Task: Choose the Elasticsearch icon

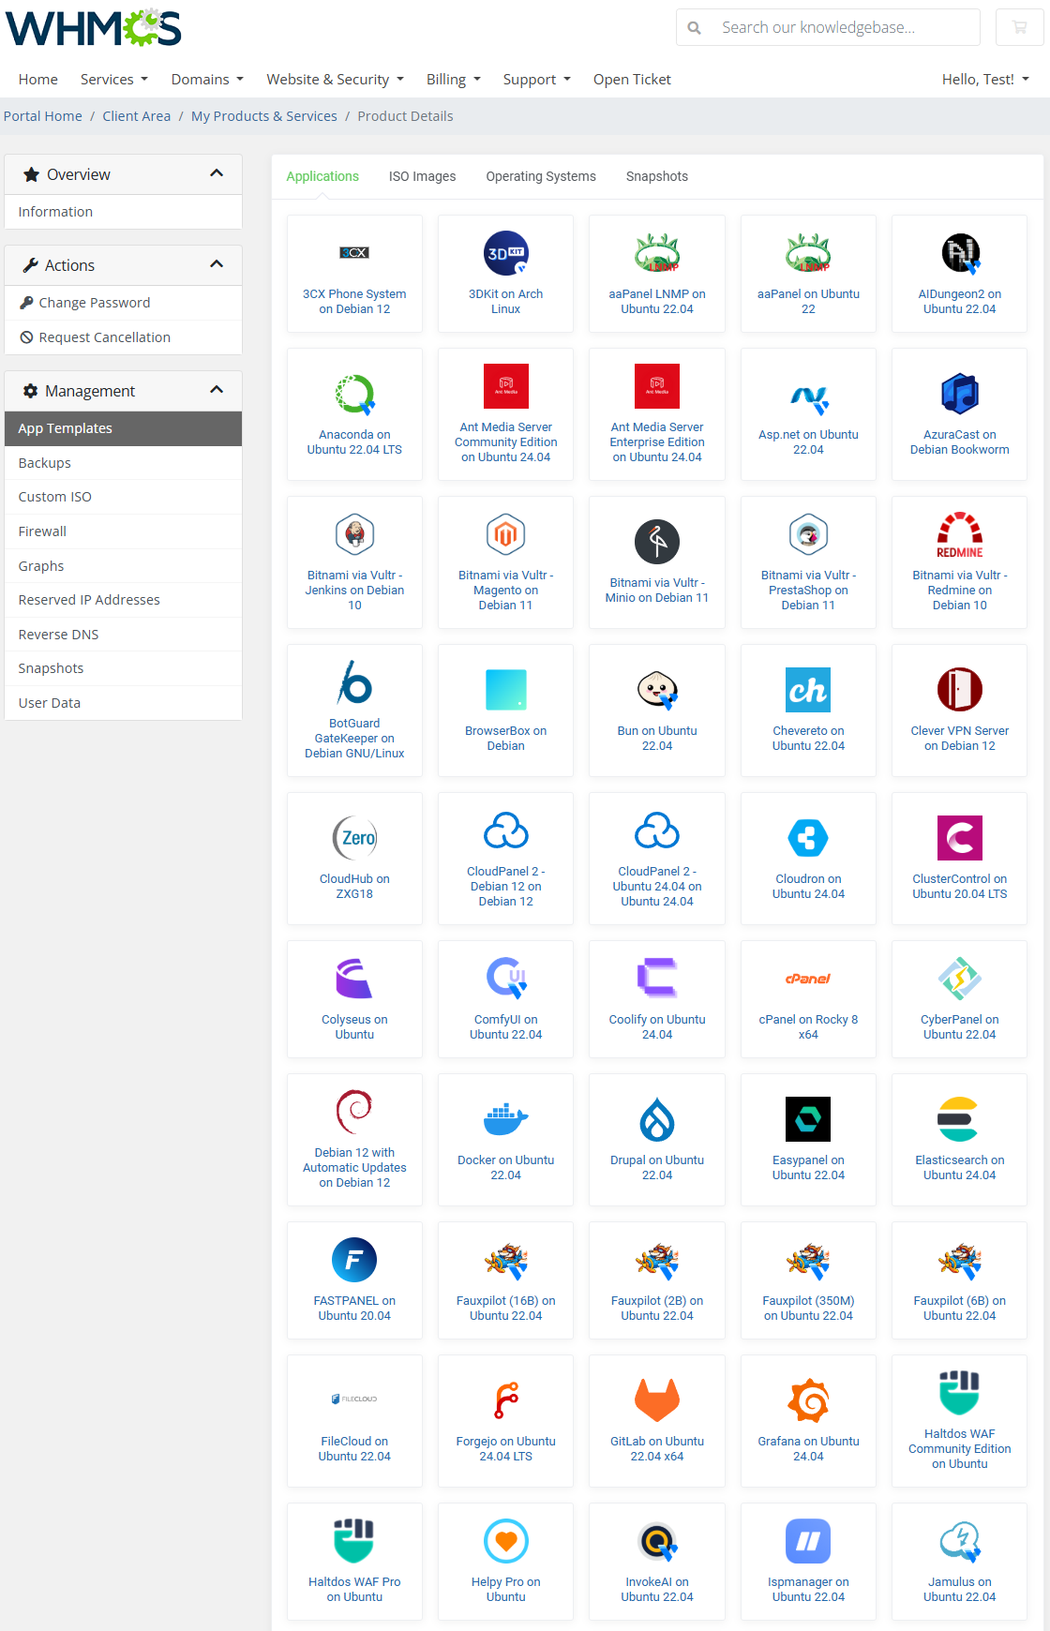Action: [x=960, y=1119]
